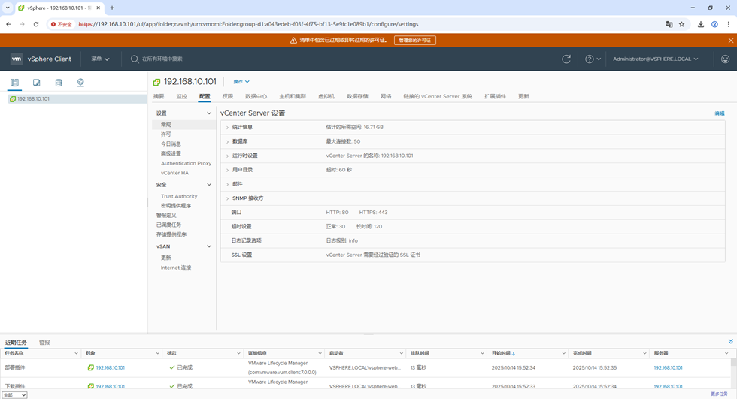Click the browser translate page icon
737x399 pixels.
pyautogui.click(x=669, y=24)
